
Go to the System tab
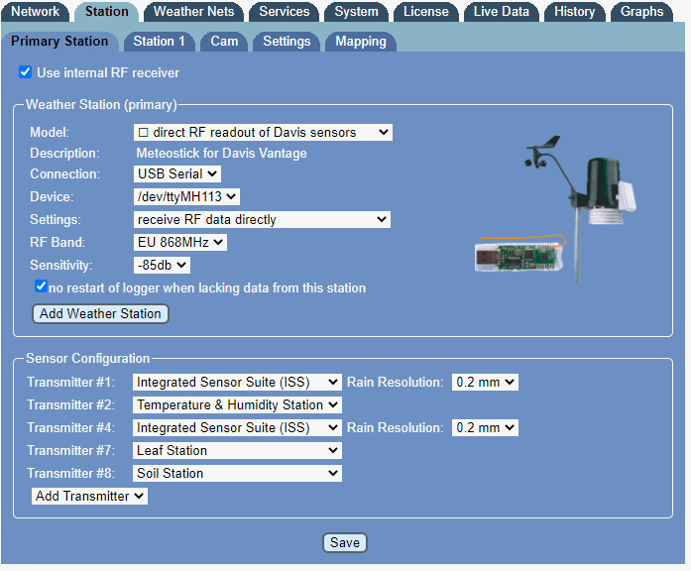pyautogui.click(x=356, y=12)
